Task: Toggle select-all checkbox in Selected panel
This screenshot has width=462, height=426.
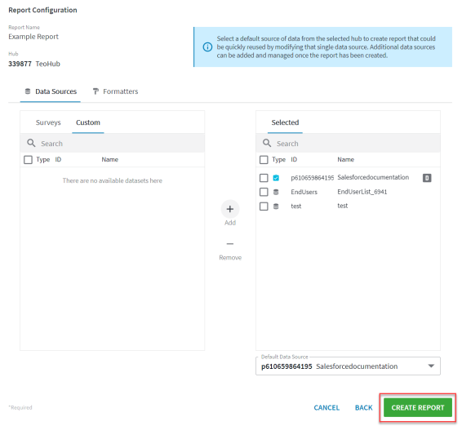Action: pyautogui.click(x=264, y=160)
